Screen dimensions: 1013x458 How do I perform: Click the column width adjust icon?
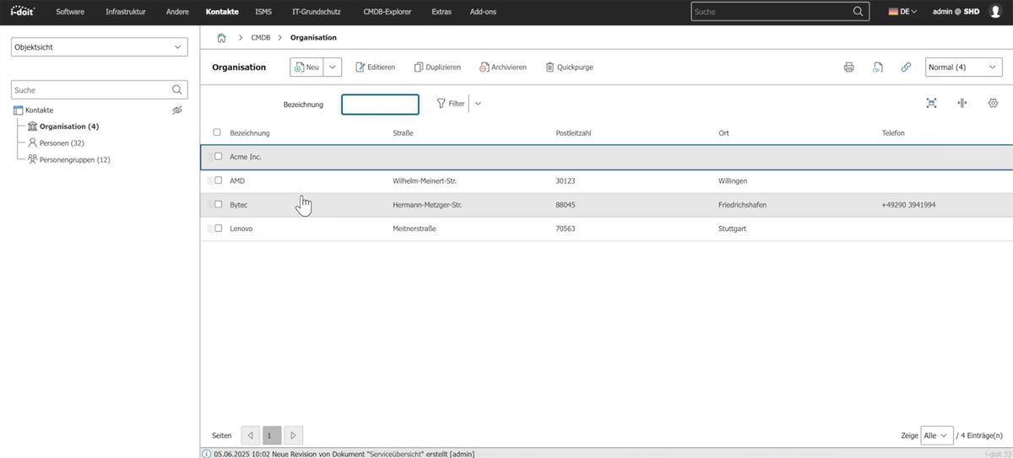coord(962,103)
